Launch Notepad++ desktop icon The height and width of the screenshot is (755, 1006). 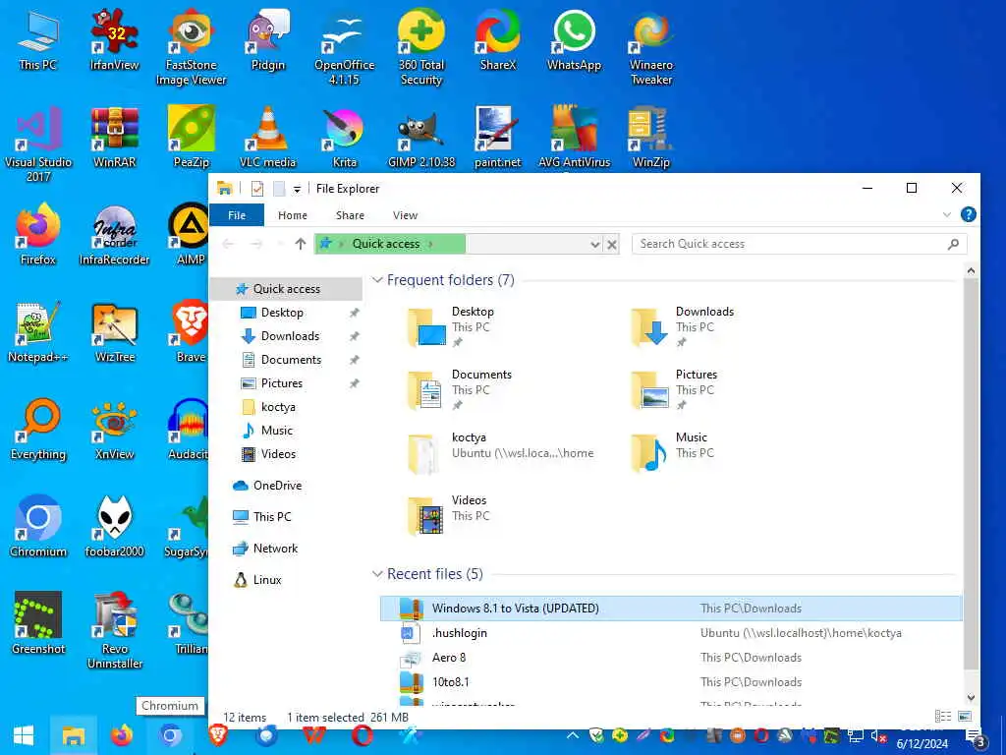point(38,332)
